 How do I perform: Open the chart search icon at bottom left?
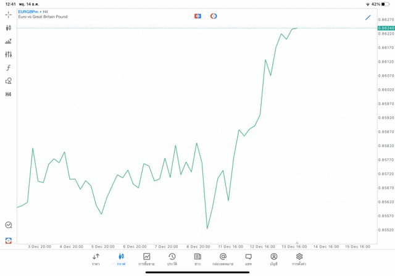coord(9,225)
